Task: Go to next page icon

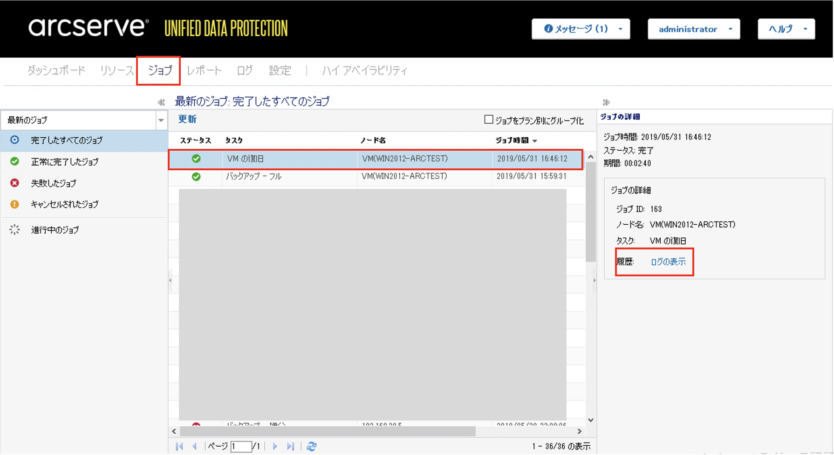Action: [275, 447]
